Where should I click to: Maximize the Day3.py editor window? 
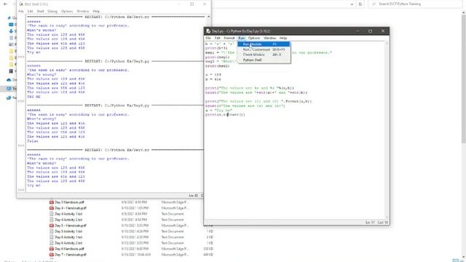click(371, 31)
